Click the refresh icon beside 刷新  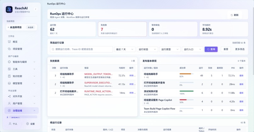click(x=232, y=15)
